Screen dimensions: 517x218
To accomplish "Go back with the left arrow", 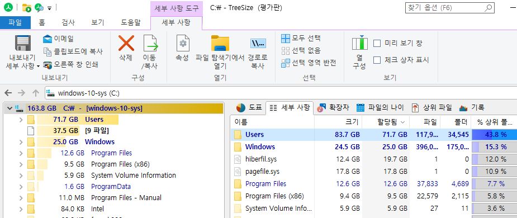I will [8, 93].
